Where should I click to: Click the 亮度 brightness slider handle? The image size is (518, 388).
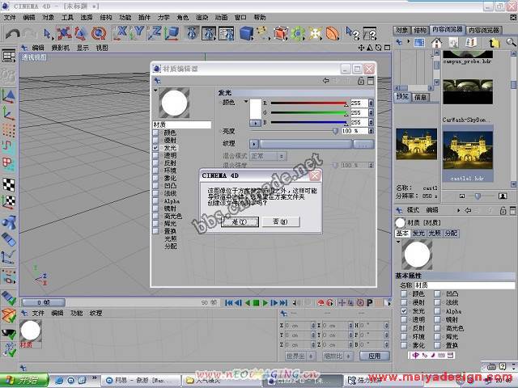click(335, 131)
